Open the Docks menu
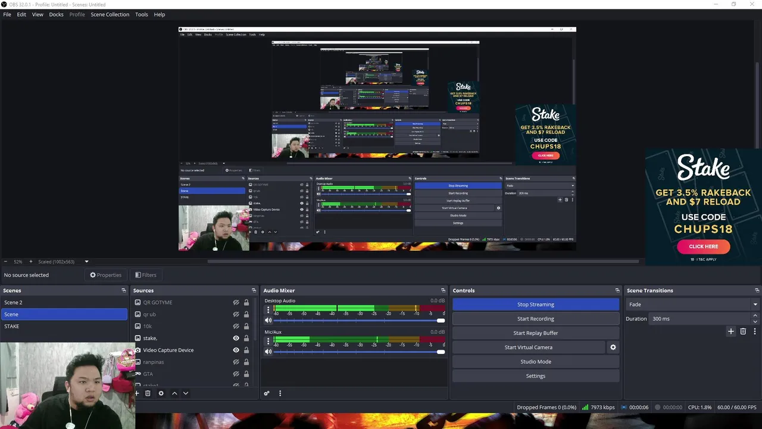 tap(56, 14)
